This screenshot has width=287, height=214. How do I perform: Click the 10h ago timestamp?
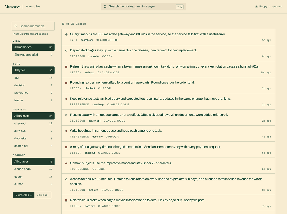pos(266,72)
